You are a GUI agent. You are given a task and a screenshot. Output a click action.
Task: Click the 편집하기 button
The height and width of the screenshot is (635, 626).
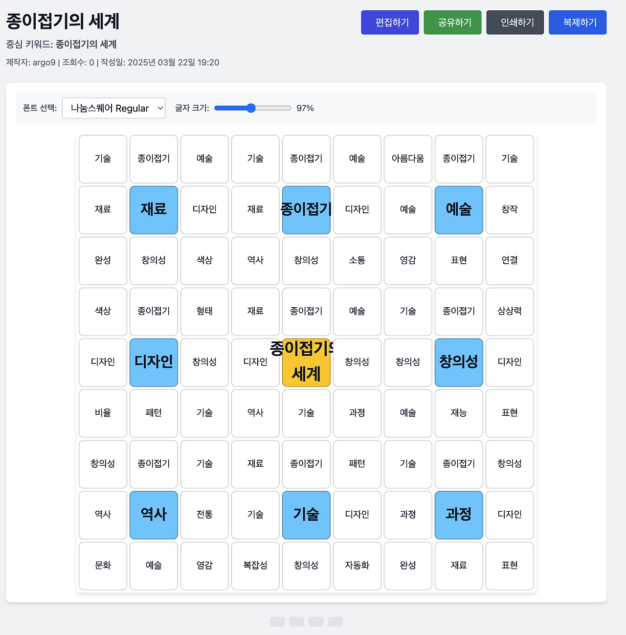coord(390,22)
